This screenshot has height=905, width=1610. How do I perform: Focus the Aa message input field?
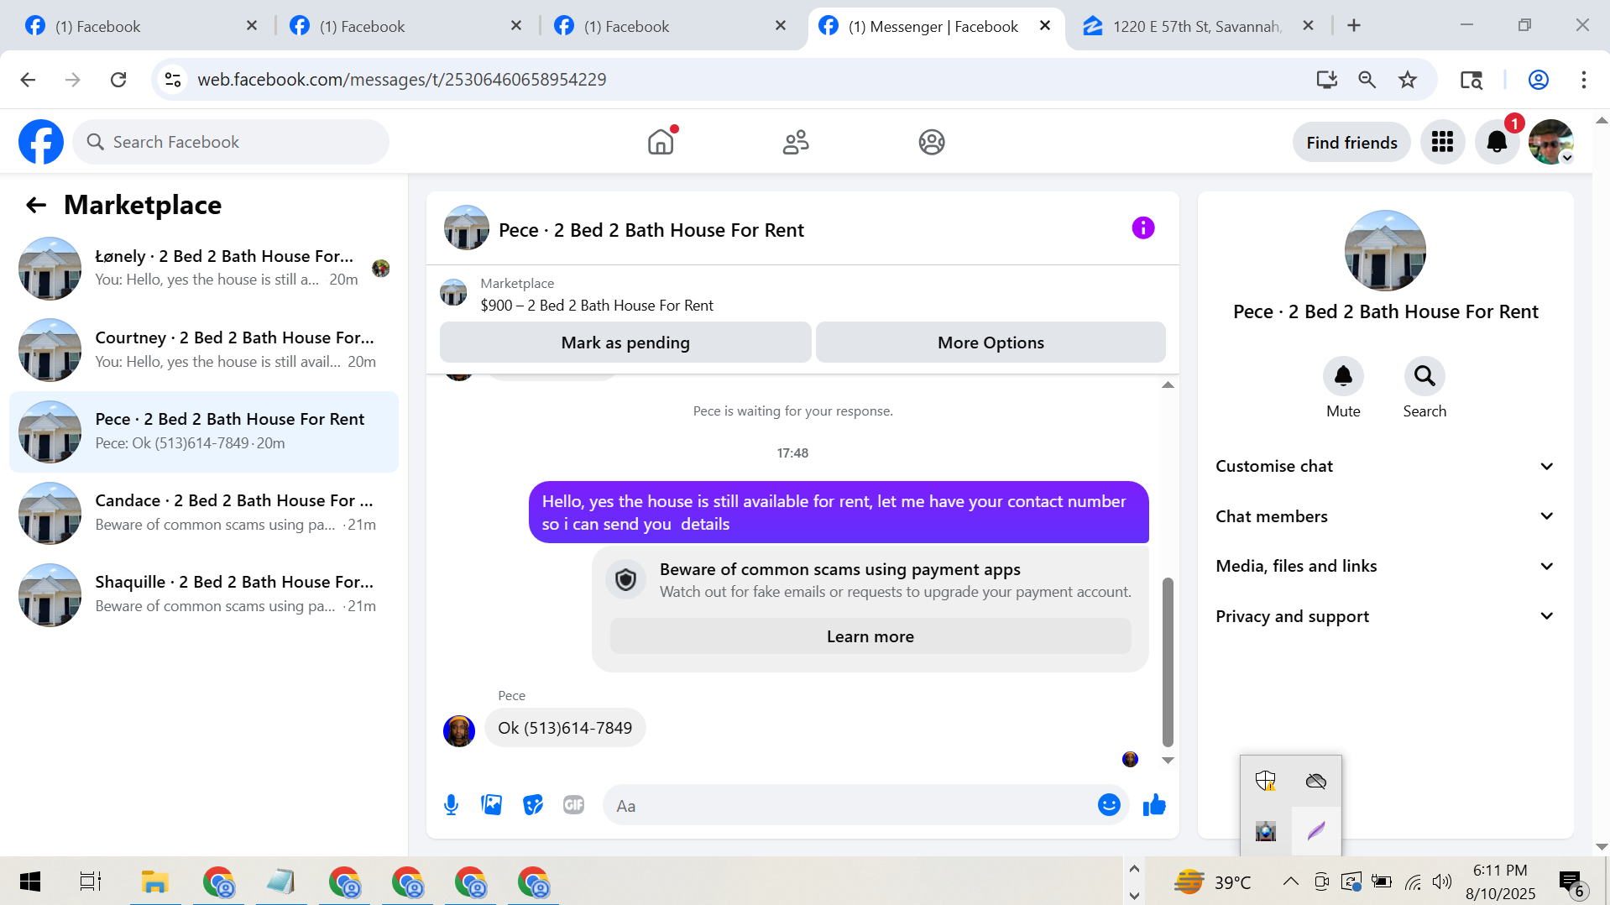pyautogui.click(x=849, y=806)
